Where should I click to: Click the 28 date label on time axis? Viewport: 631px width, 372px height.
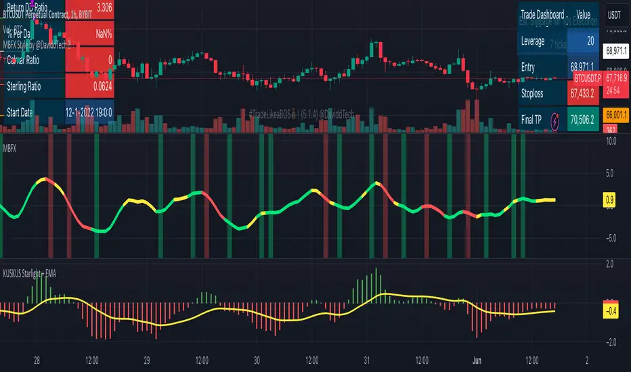(x=37, y=361)
